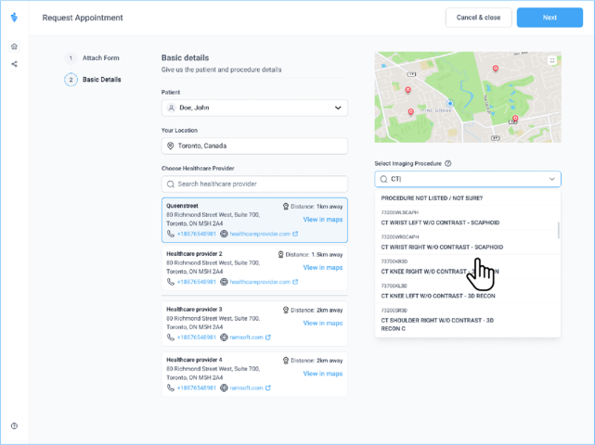Click the blue location dot on map
The image size is (595, 445).
pos(450,103)
